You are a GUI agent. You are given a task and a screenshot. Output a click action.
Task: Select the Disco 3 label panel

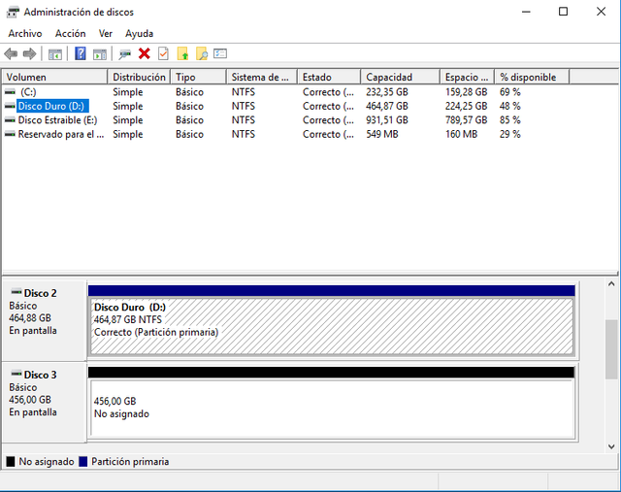[45, 402]
